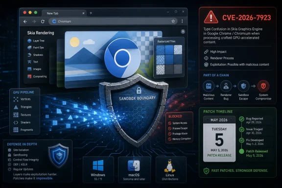This screenshot has width=282, height=188.
Task: Select Fragments in GPU Pipeline
Action: click(x=23, y=130)
